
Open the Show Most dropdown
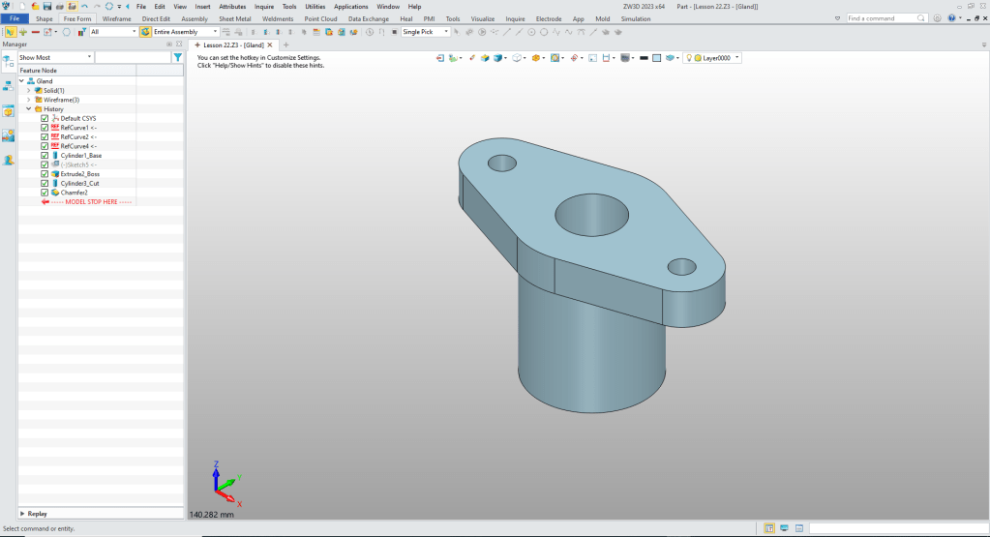55,58
